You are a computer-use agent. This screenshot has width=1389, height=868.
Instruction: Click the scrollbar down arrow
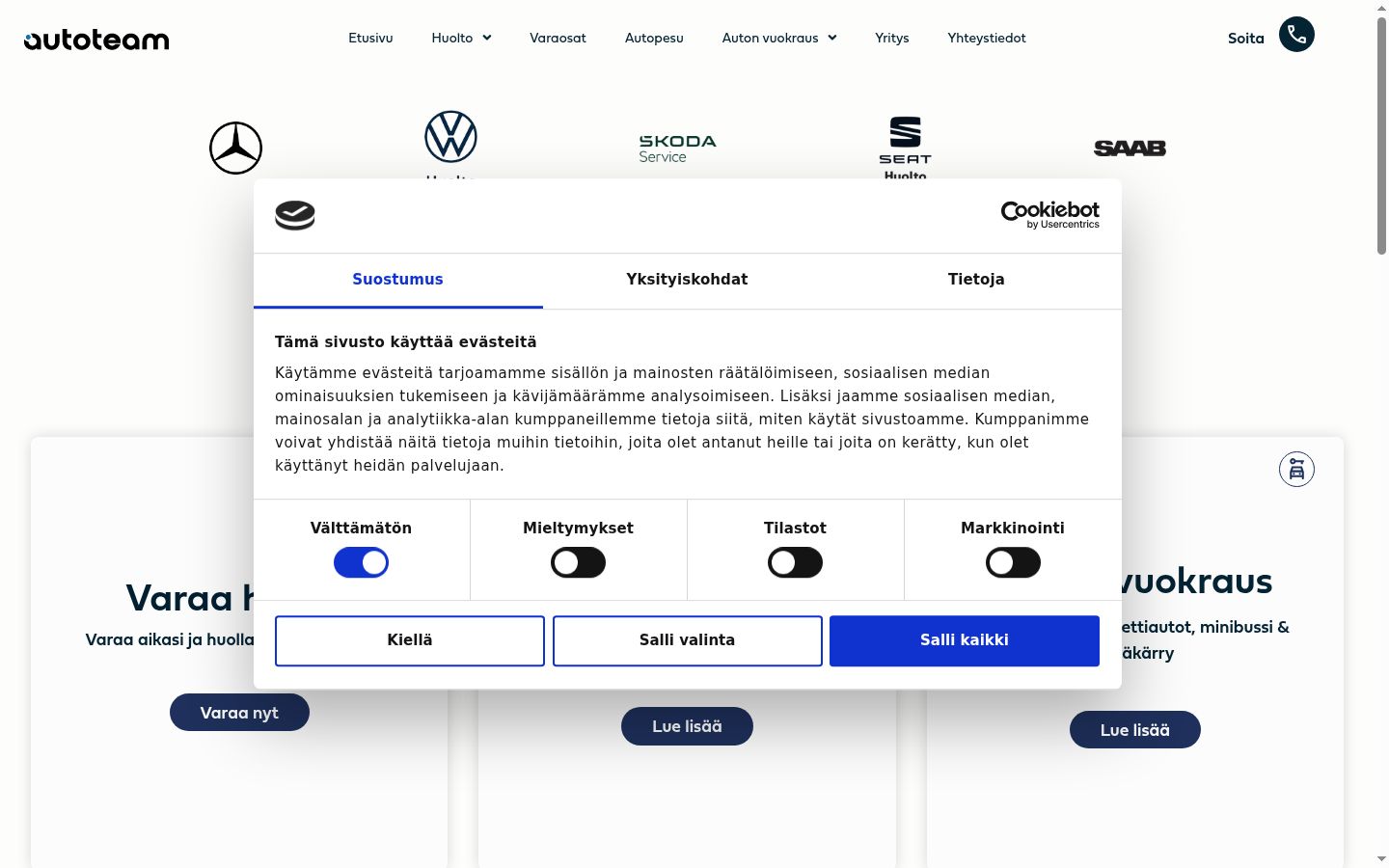click(1381, 858)
